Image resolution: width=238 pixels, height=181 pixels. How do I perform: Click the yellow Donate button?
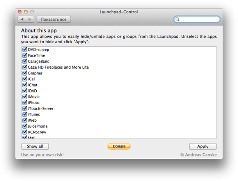click(x=119, y=146)
